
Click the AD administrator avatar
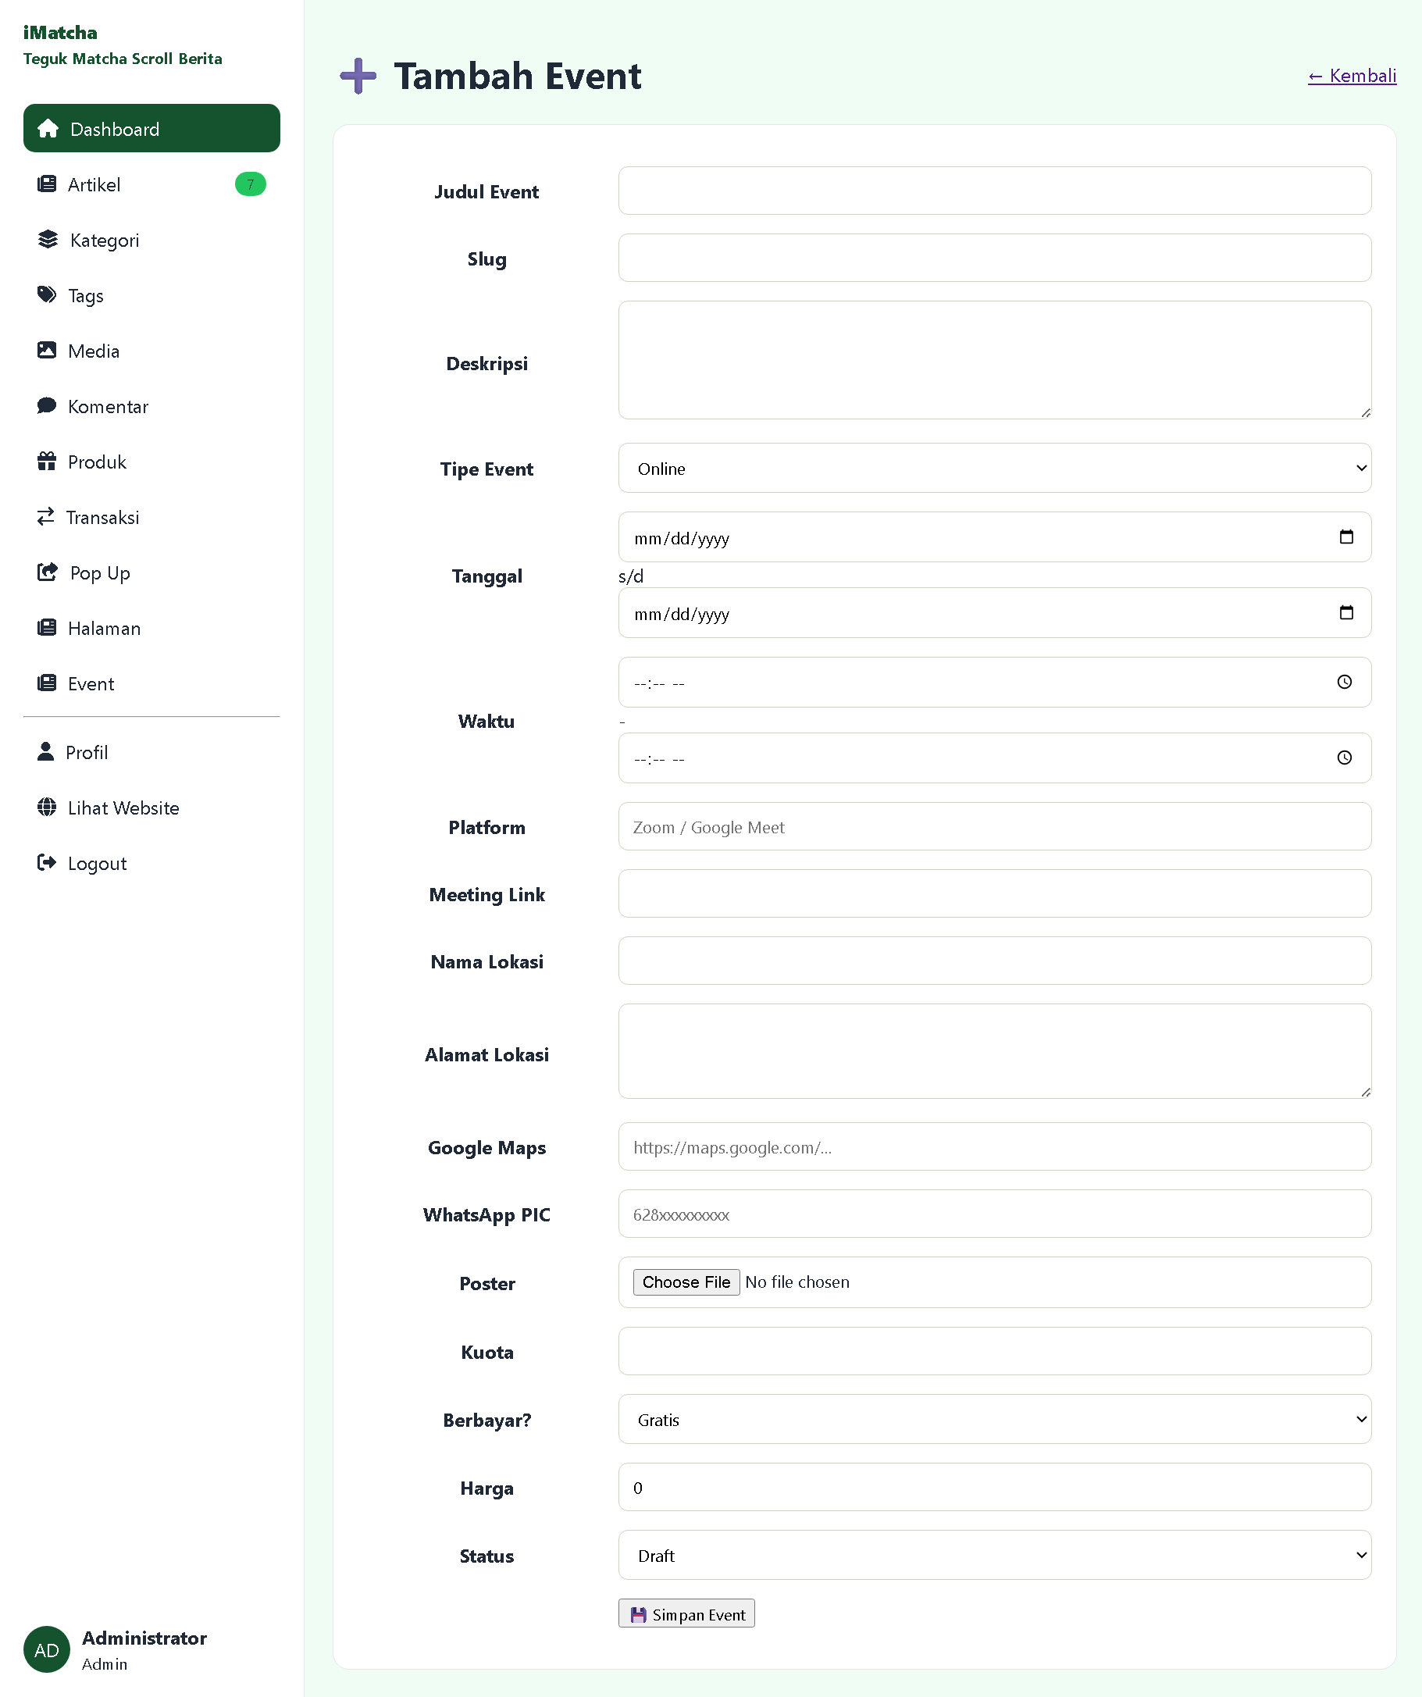tap(47, 1649)
